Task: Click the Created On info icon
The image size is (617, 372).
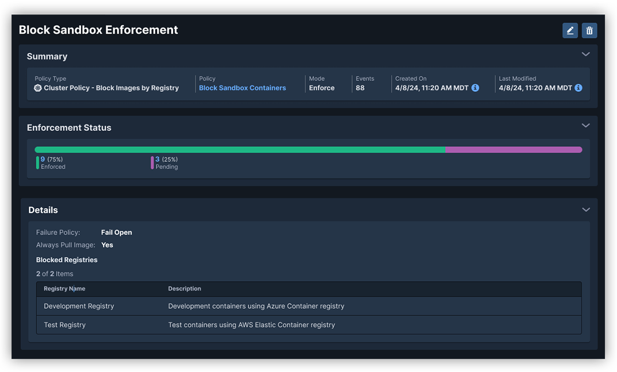Action: coord(475,87)
